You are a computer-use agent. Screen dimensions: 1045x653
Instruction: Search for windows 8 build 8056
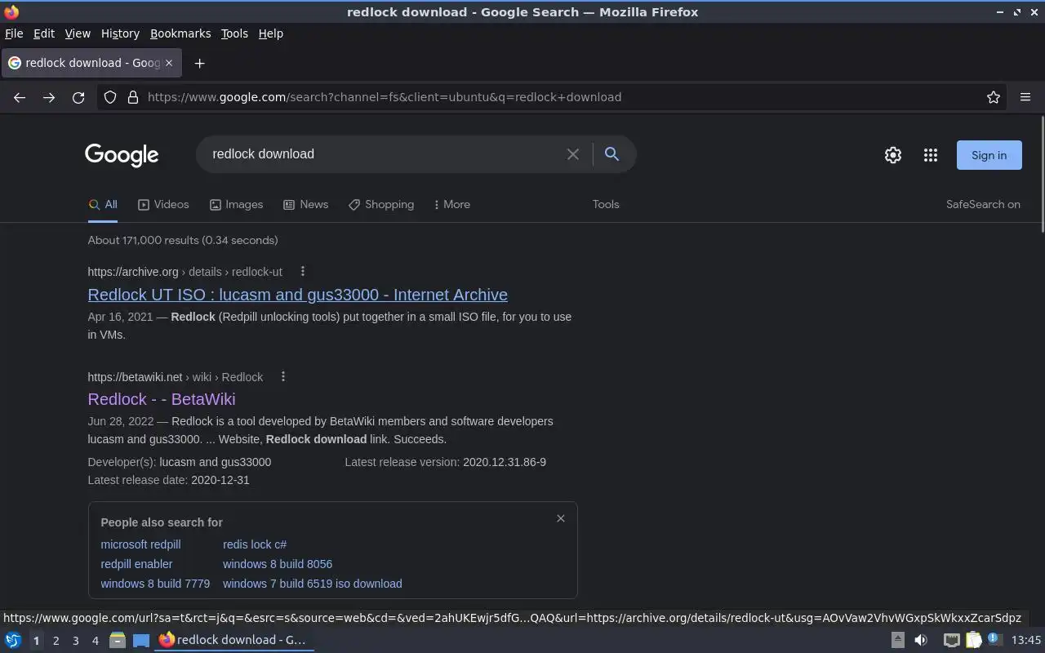point(278,564)
